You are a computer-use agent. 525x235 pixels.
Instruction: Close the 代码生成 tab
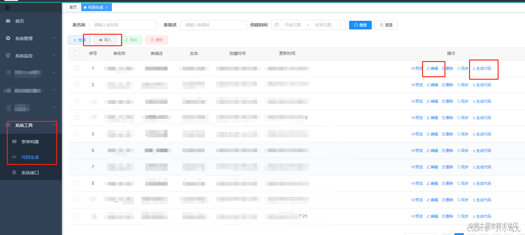click(x=107, y=7)
